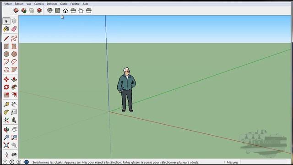293x165 pixels.
Task: Open the Fichier menu
Action: [8, 4]
